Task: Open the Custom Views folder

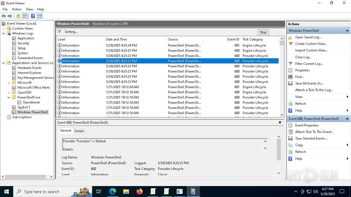Action: pos(22,28)
